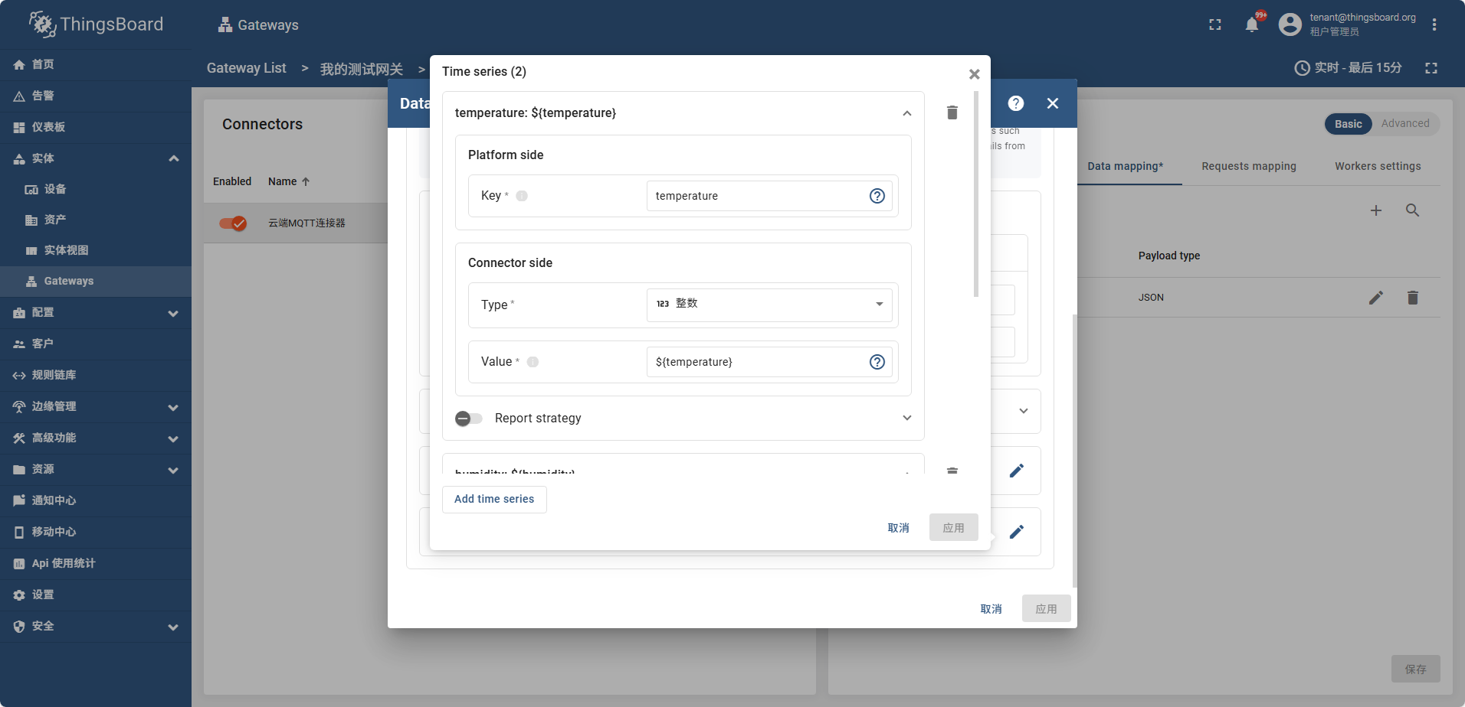
Task: Click the search icon in Data mapping
Action: 1412,210
